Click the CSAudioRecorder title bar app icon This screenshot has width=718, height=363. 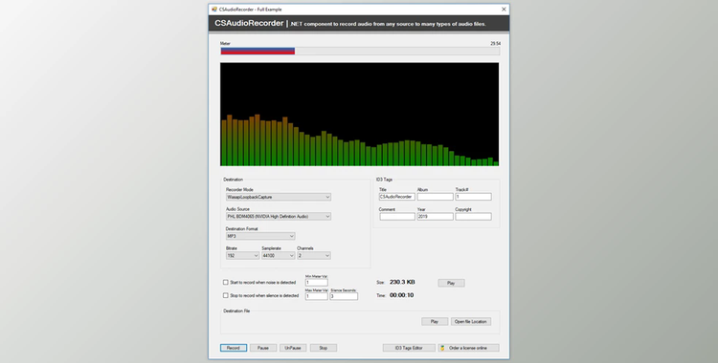pyautogui.click(x=214, y=10)
